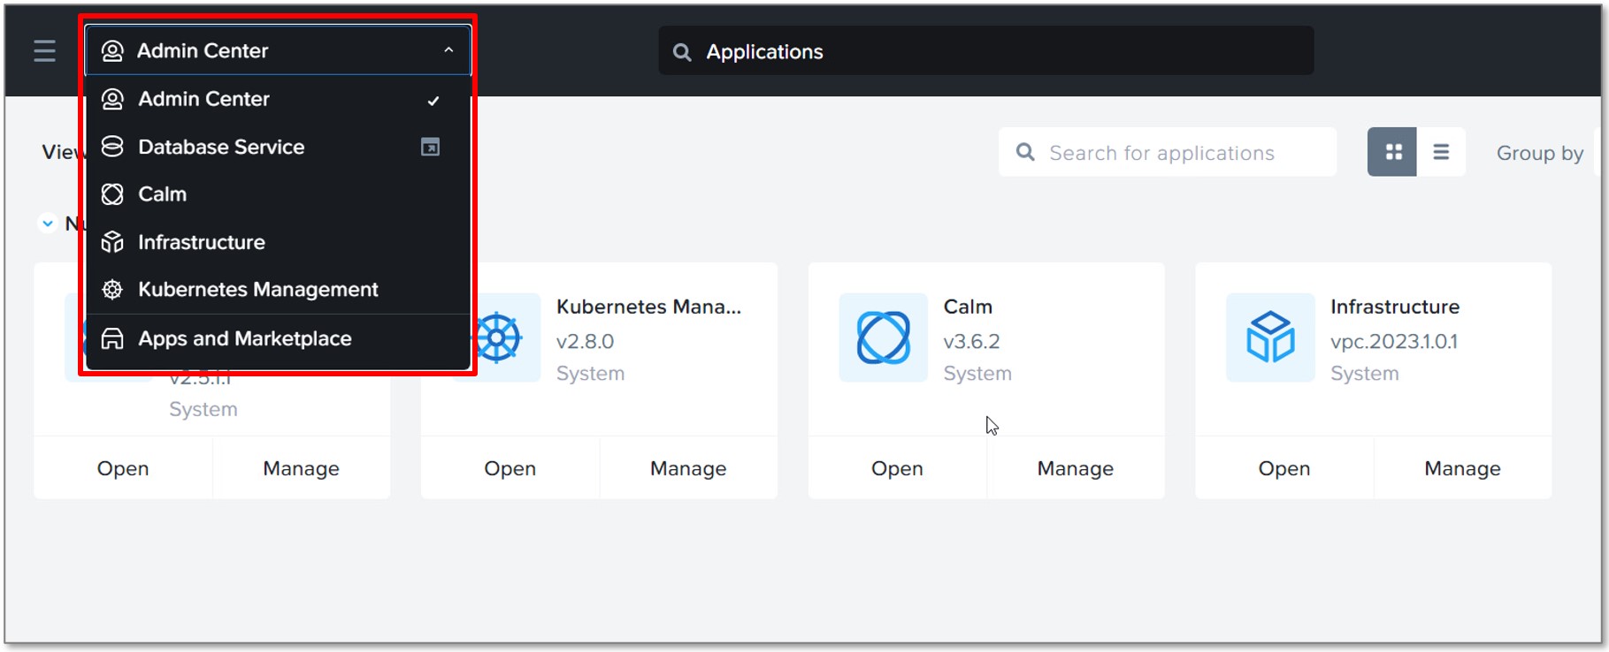The height and width of the screenshot is (652, 1609).
Task: Select Database Service from the menu
Action: (278, 147)
